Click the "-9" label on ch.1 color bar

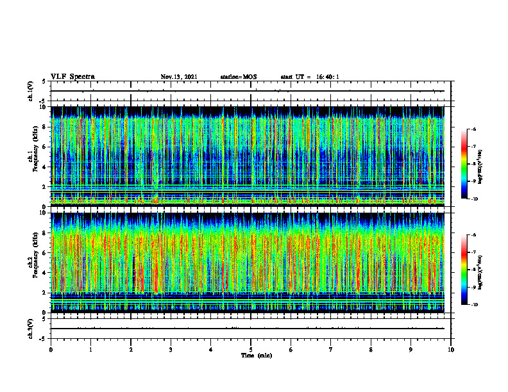coord(473,181)
